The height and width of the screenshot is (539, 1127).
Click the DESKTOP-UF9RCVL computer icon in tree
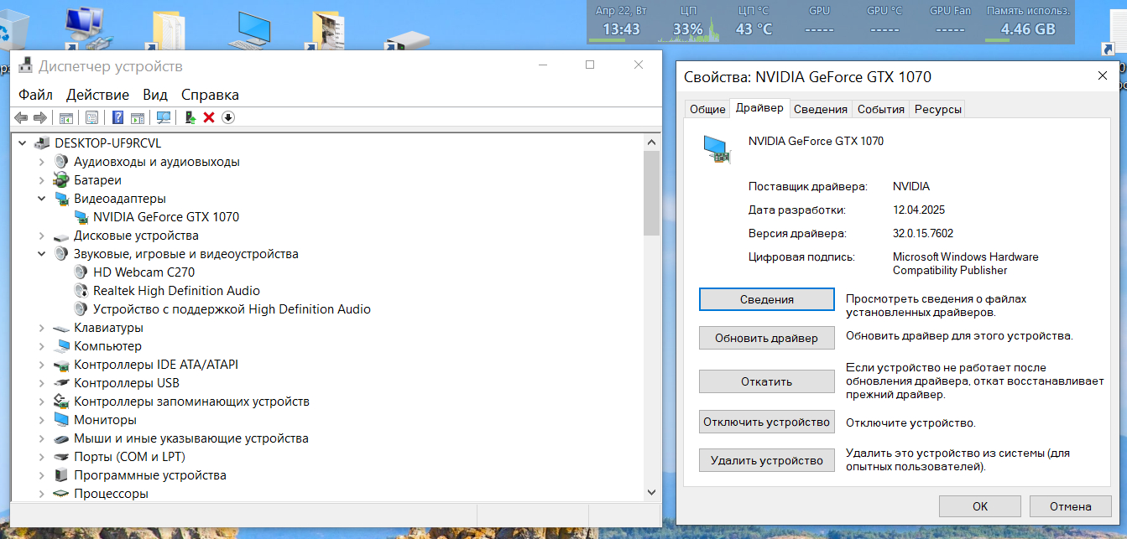point(43,143)
